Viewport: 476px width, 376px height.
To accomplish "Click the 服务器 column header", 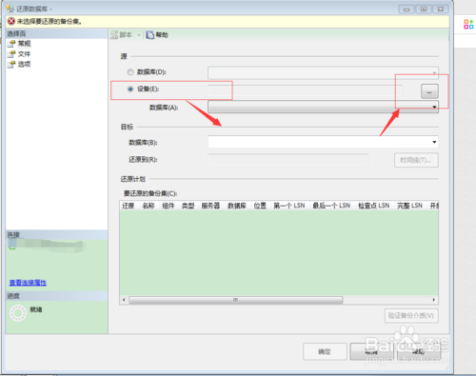I will [x=210, y=206].
